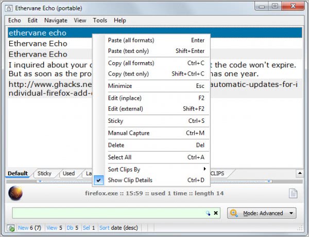Click the dotted splitter bar below the tabs
309x237 pixels.
(154, 181)
